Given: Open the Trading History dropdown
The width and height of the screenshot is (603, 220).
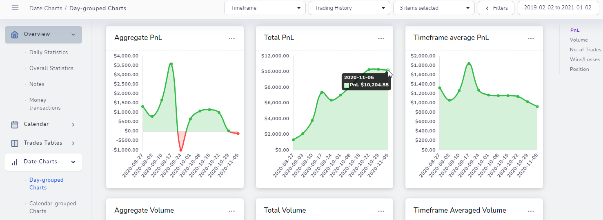Looking at the screenshot, I should [x=349, y=8].
